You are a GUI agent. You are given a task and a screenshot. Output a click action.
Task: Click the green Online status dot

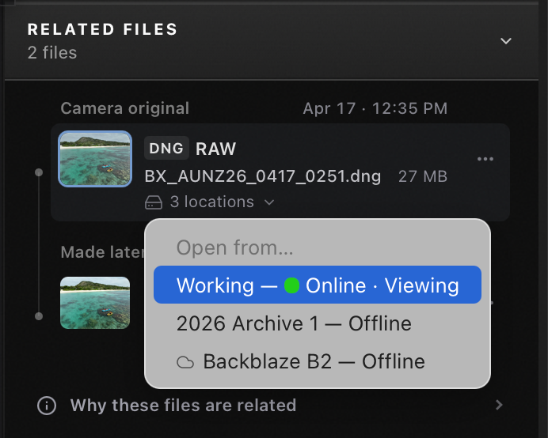291,285
